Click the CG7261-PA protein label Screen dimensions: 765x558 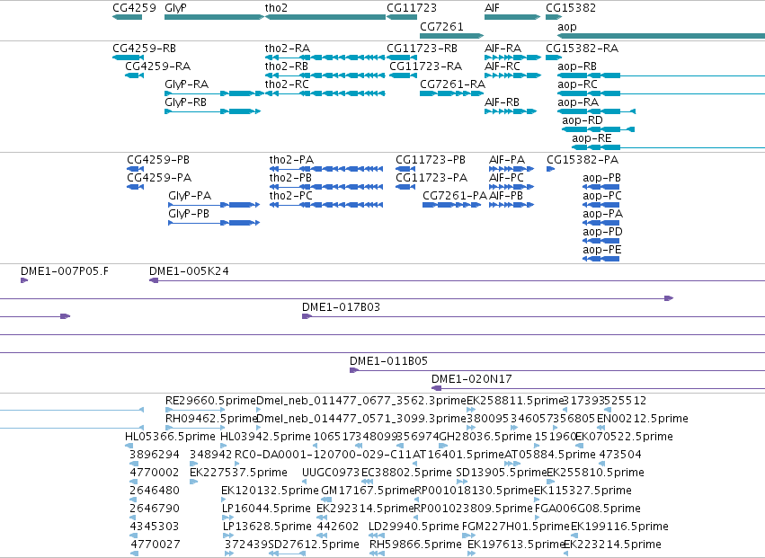tap(455, 196)
